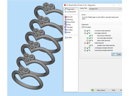Click the green check beside possible noise shells
Image resolution: width=129 pixels, height=96 pixels.
[x=90, y=45]
